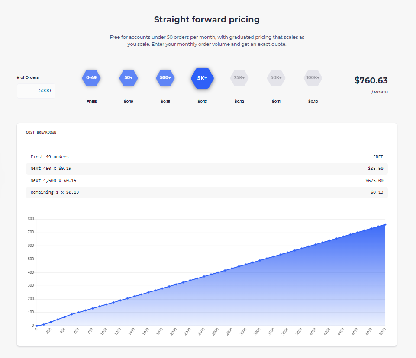Click the COST BREAKDOWN section header
This screenshot has height=358, width=416.
click(x=42, y=132)
